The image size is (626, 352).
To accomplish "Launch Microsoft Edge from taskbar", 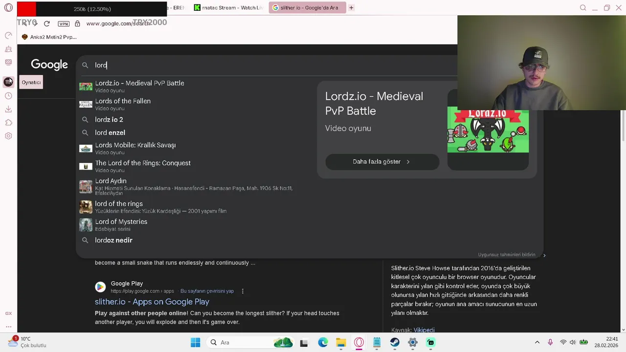I will [323, 342].
